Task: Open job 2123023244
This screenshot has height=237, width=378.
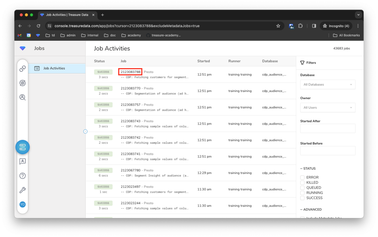Action: pyautogui.click(x=130, y=203)
